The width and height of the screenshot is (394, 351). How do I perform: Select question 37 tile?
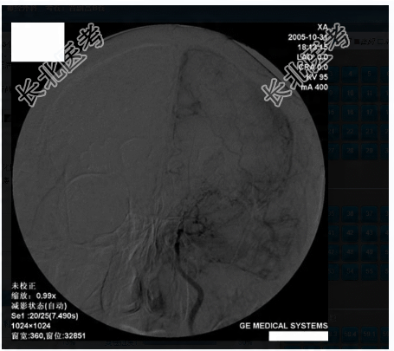click(369, 213)
